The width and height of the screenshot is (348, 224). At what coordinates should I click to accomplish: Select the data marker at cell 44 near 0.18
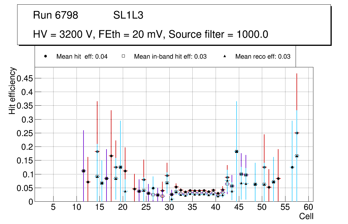click(x=237, y=151)
